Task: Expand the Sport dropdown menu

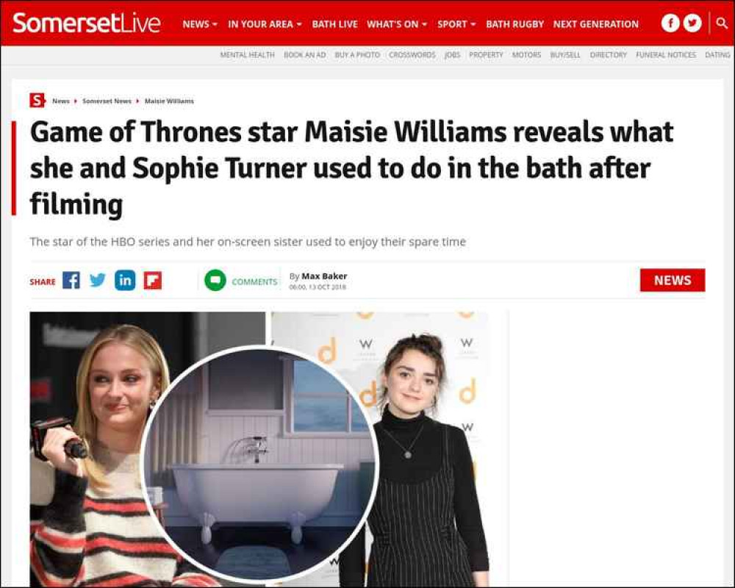Action: [x=456, y=24]
